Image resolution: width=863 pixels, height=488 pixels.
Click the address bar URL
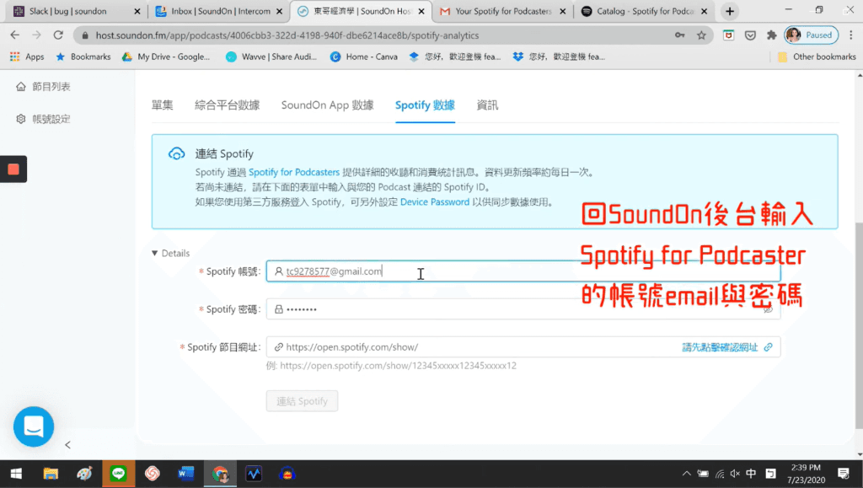click(x=287, y=35)
